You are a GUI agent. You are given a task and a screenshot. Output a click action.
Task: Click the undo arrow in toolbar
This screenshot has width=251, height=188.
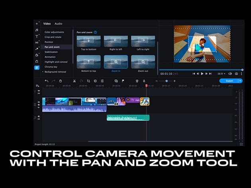(x=47, y=81)
